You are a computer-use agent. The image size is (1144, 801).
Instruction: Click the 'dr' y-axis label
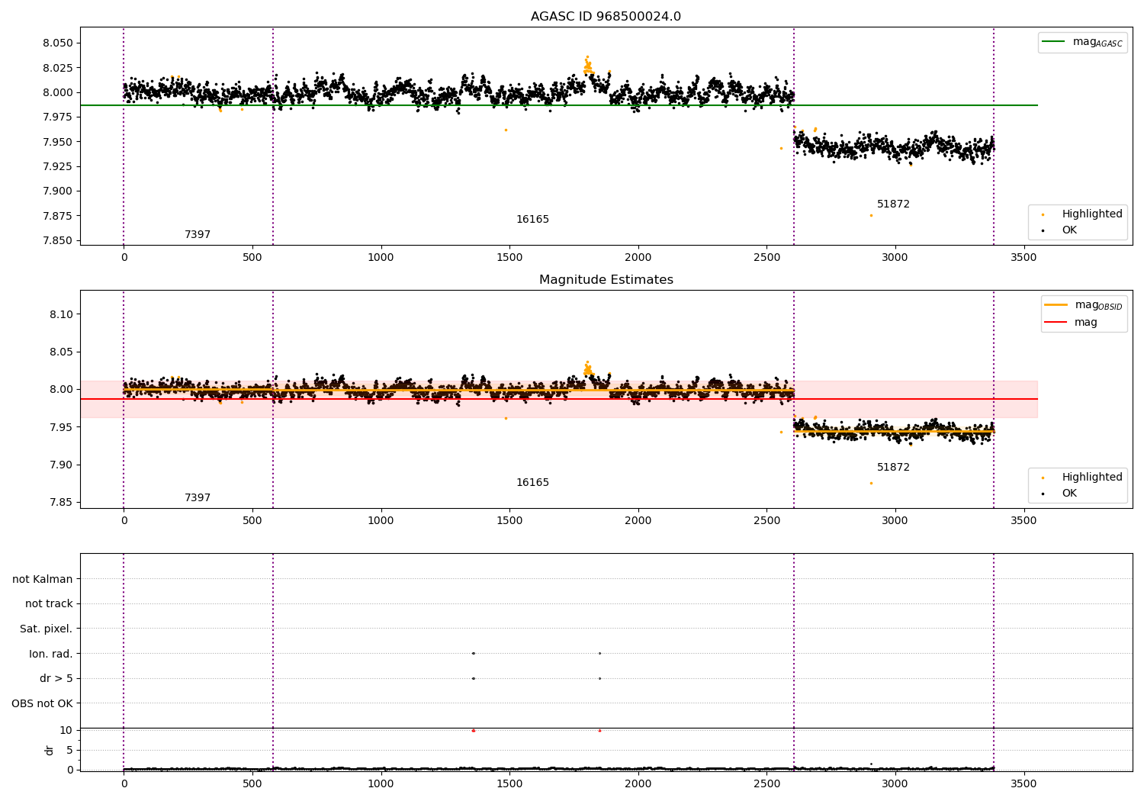tap(50, 750)
